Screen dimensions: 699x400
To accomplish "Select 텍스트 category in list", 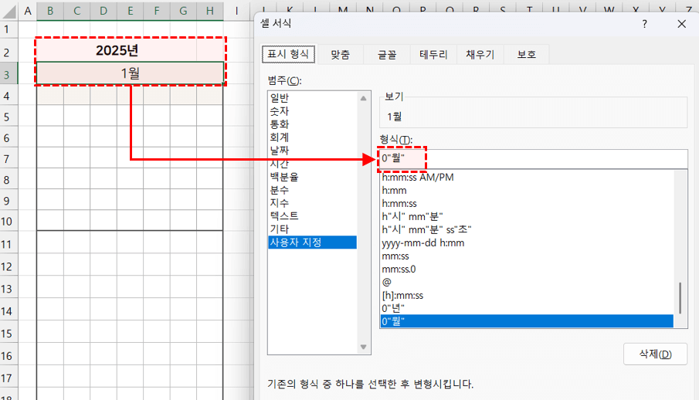I will (x=284, y=215).
